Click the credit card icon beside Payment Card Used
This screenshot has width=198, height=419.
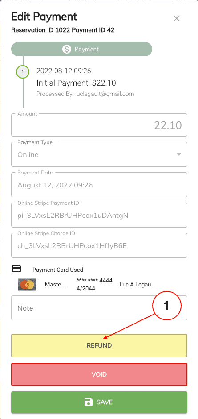(x=16, y=269)
